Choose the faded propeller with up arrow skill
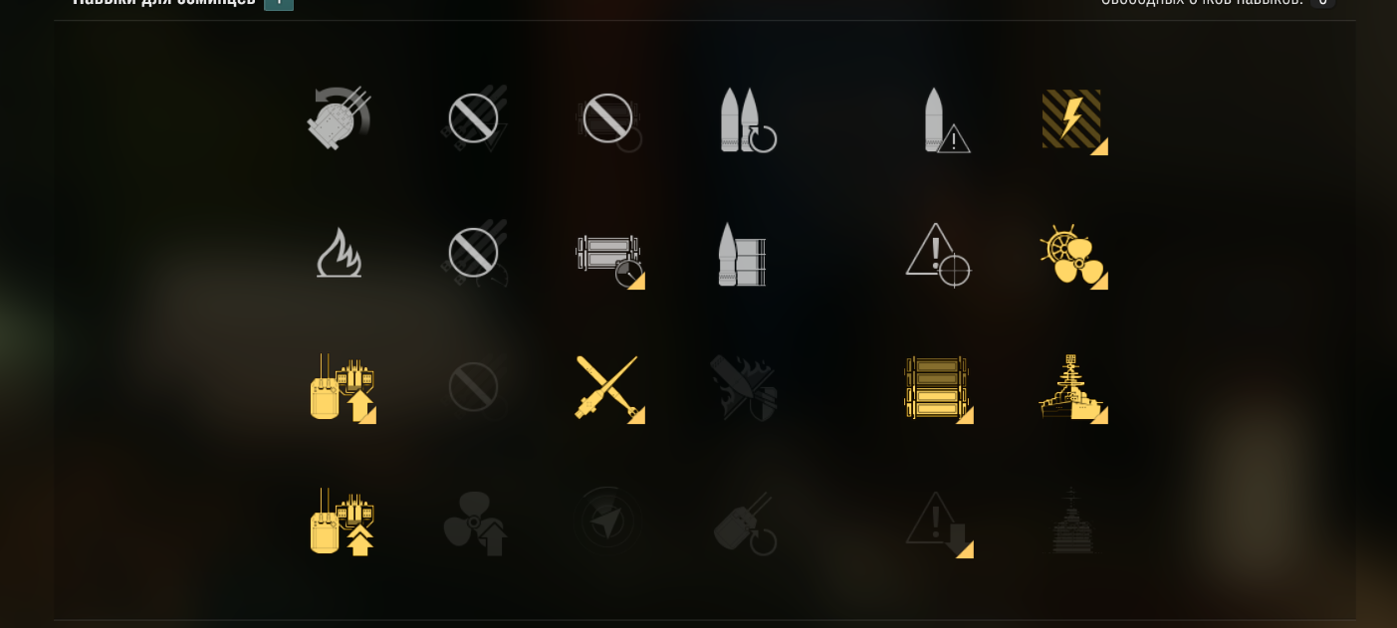This screenshot has height=628, width=1397. (475, 523)
